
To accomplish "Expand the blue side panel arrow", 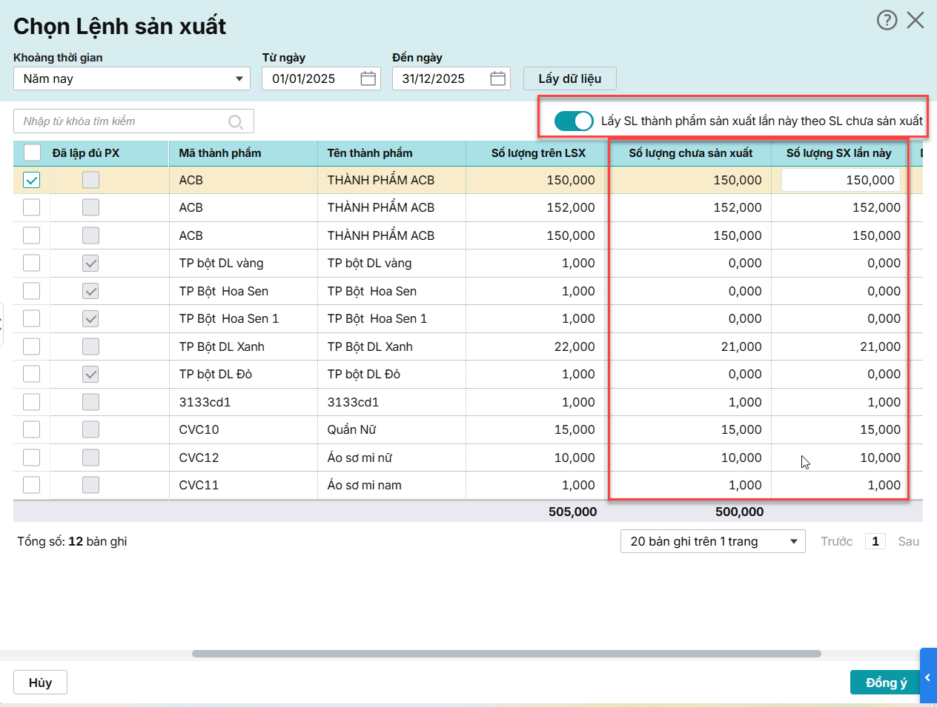I will click(x=927, y=677).
